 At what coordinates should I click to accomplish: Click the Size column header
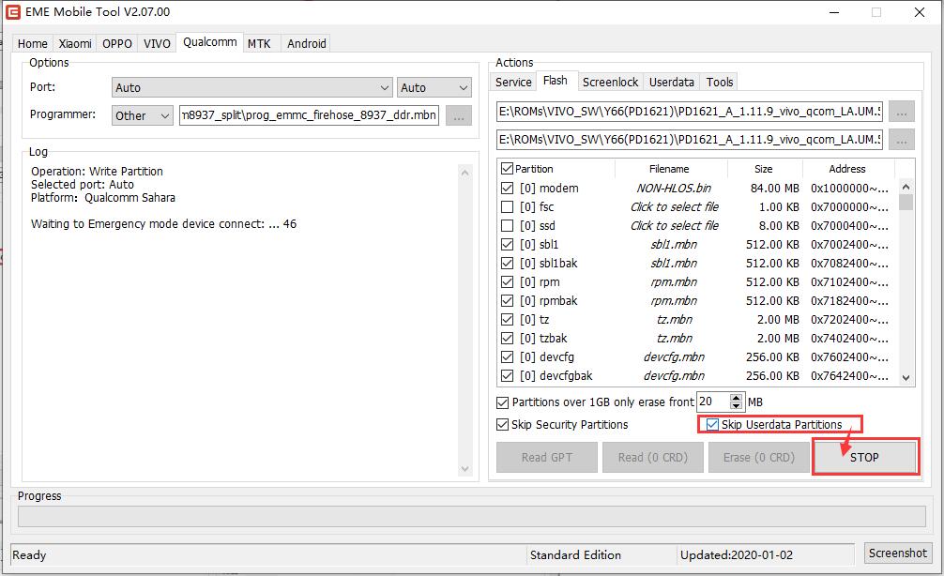(764, 169)
